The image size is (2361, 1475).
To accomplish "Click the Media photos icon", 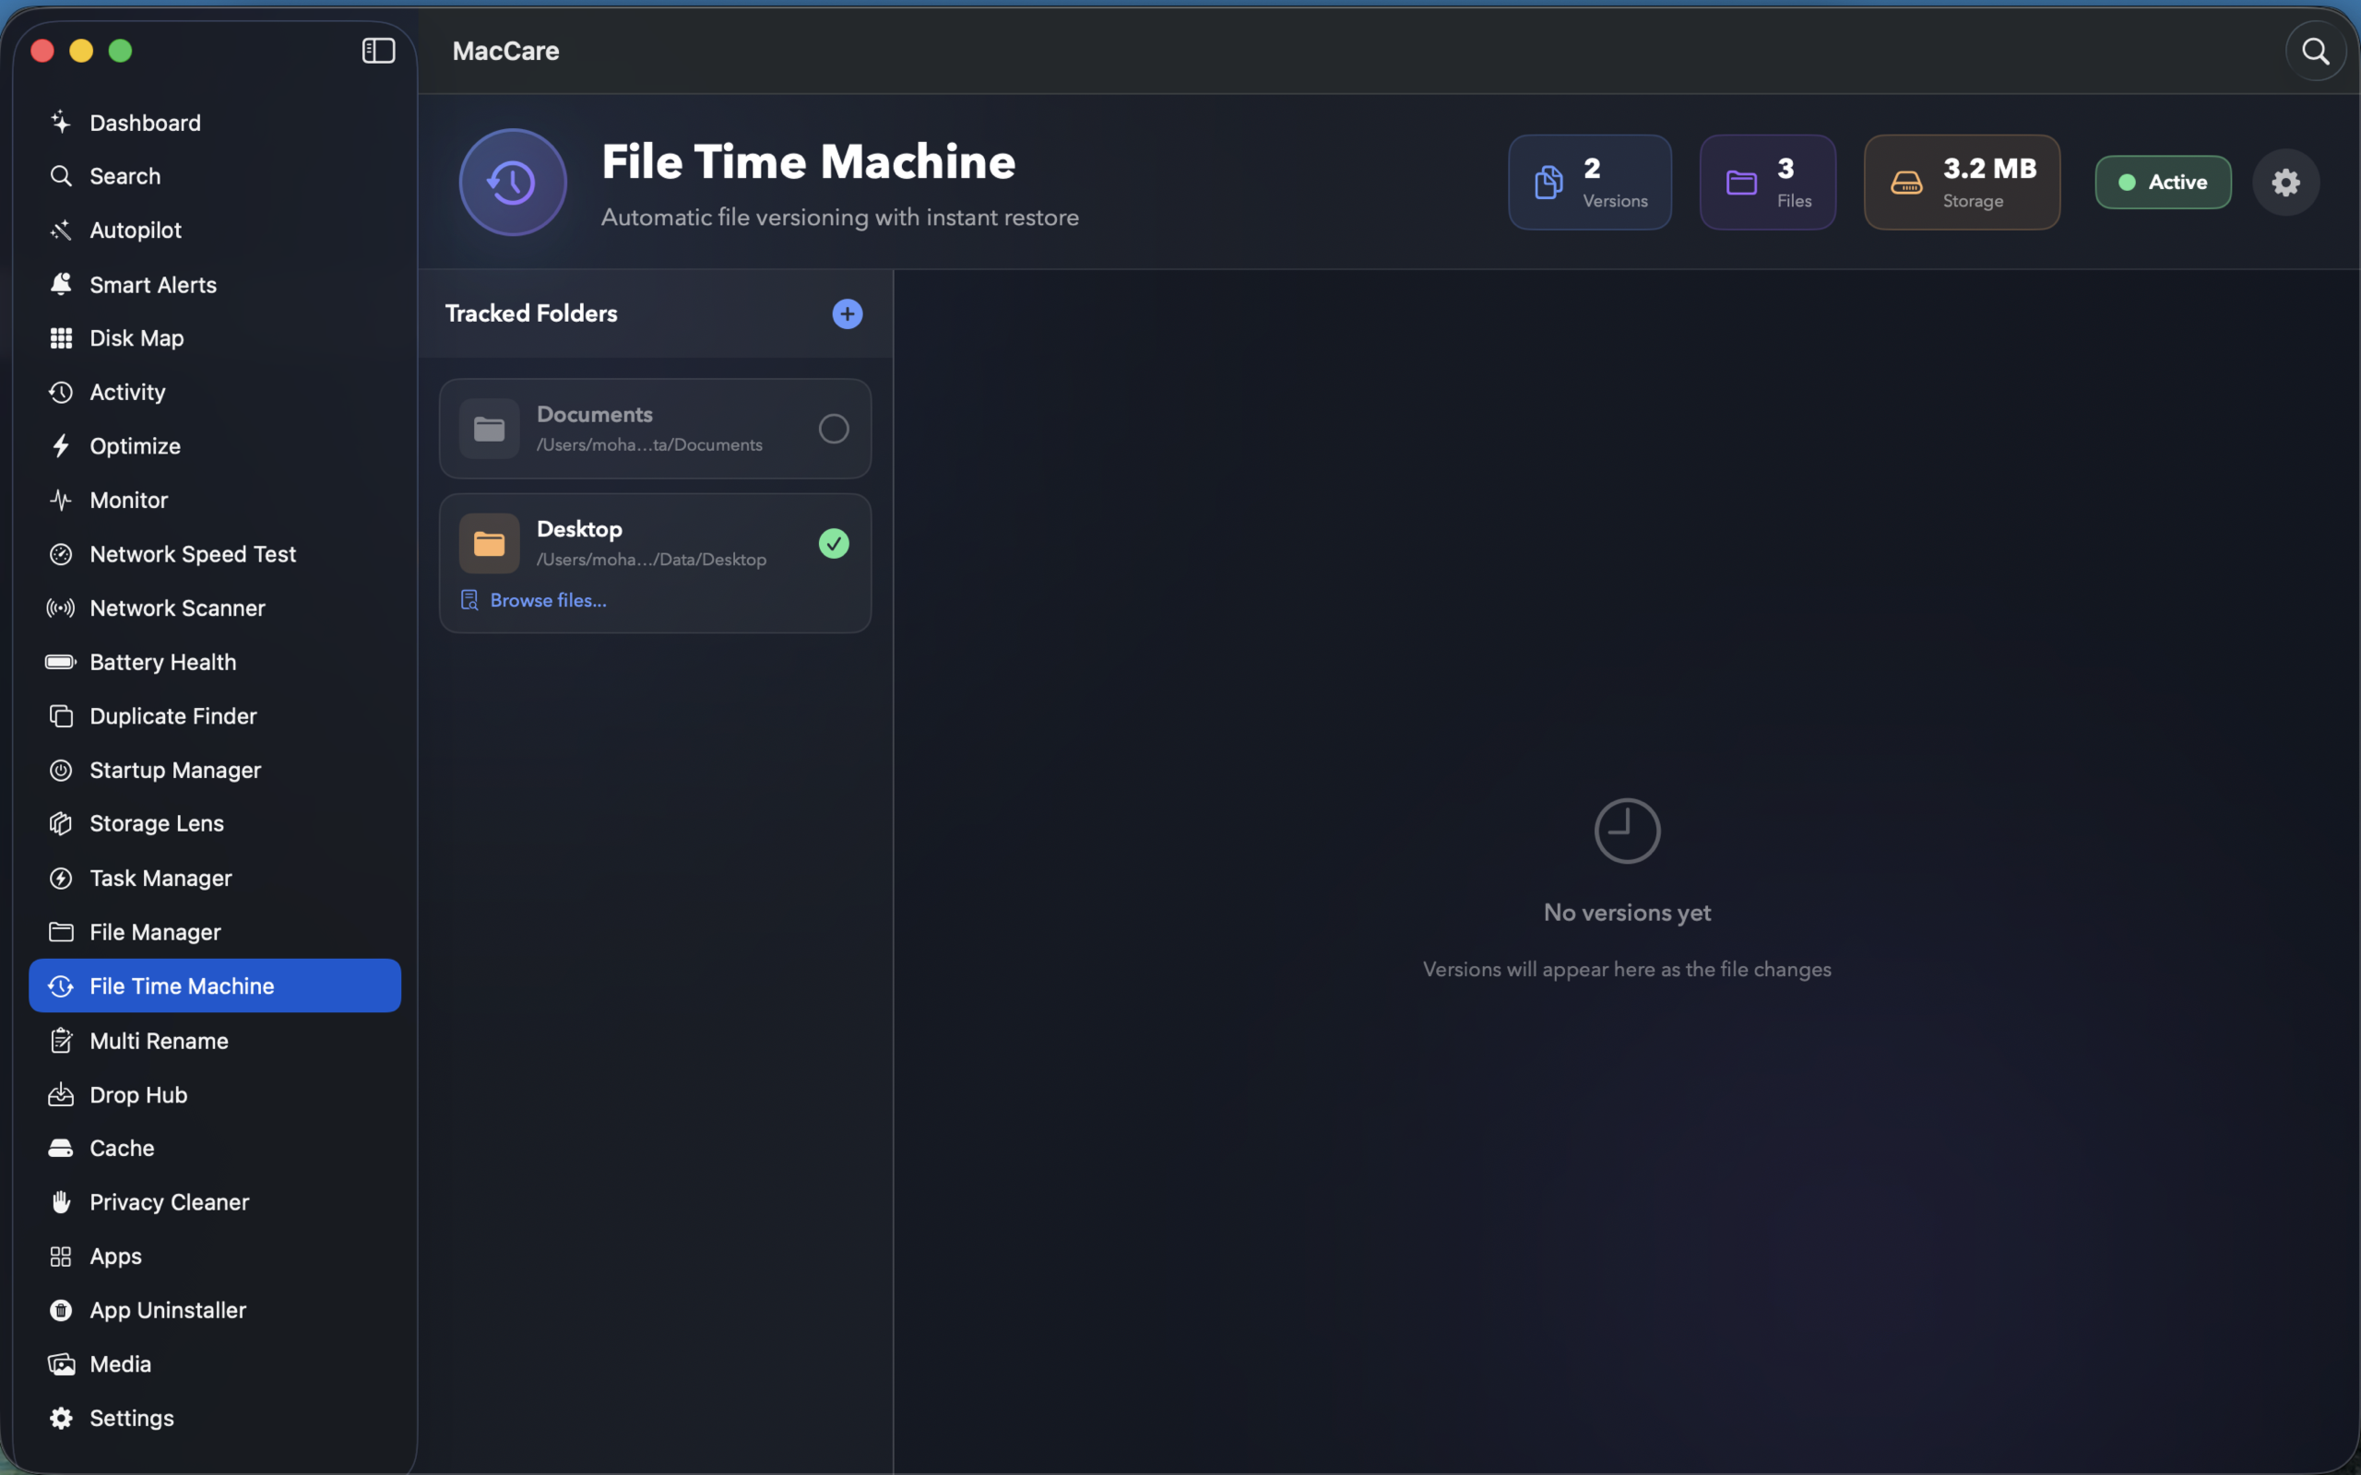I will point(61,1363).
